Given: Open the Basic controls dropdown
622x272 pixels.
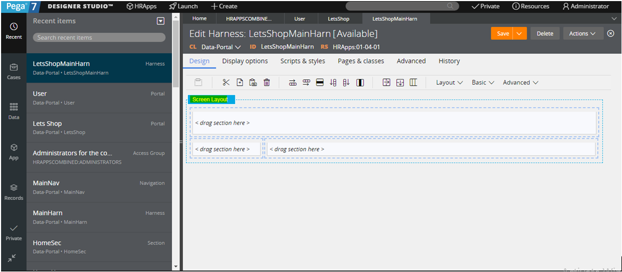Looking at the screenshot, I should pos(483,82).
